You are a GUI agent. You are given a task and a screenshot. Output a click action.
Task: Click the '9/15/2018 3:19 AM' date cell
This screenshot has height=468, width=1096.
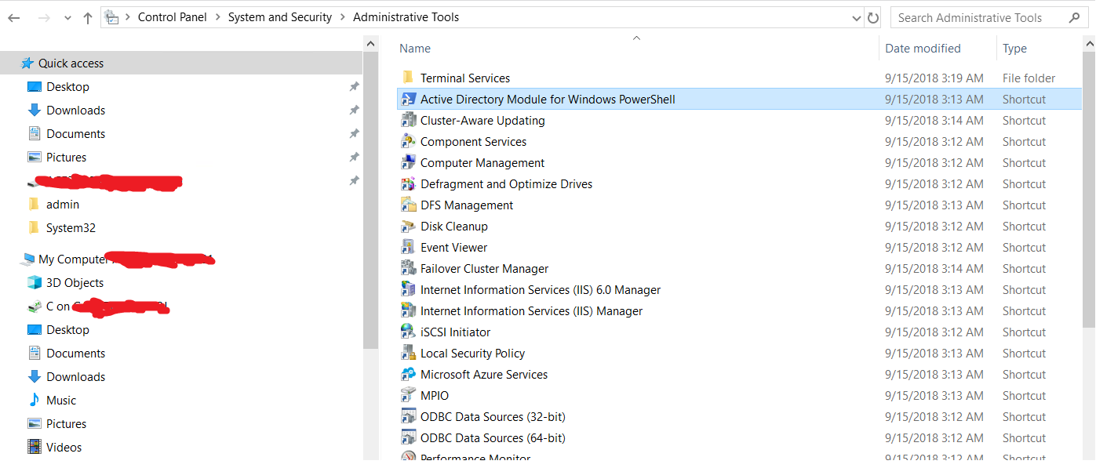pos(934,78)
